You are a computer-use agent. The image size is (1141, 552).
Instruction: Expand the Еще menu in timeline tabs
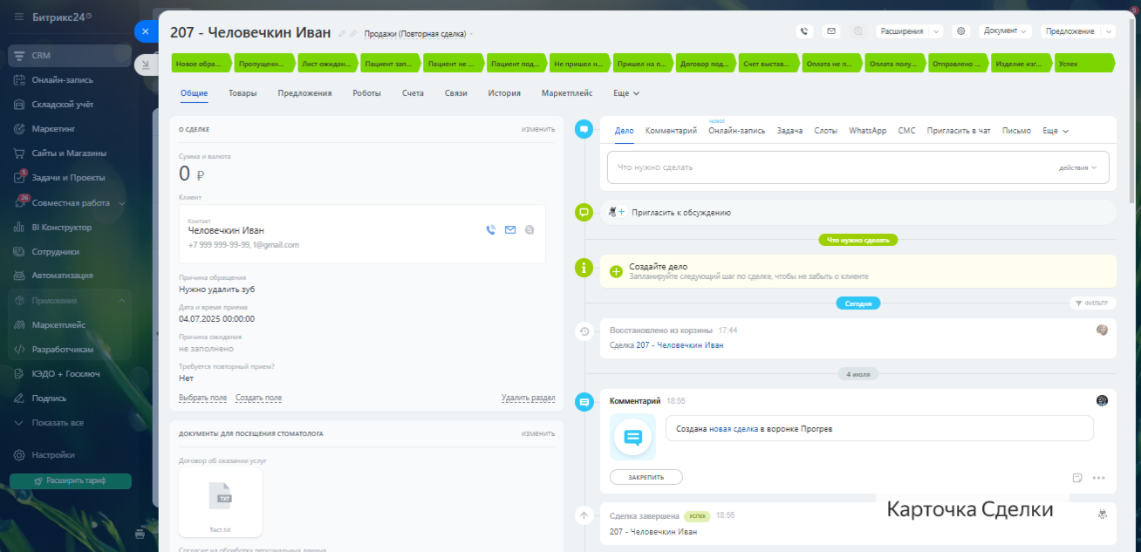(1056, 131)
